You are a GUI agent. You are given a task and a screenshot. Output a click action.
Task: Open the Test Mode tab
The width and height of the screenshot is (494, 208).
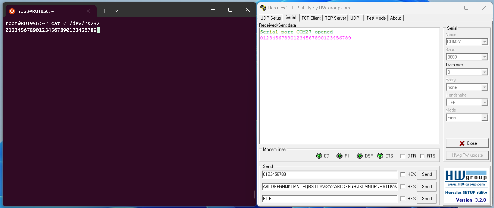click(x=376, y=18)
